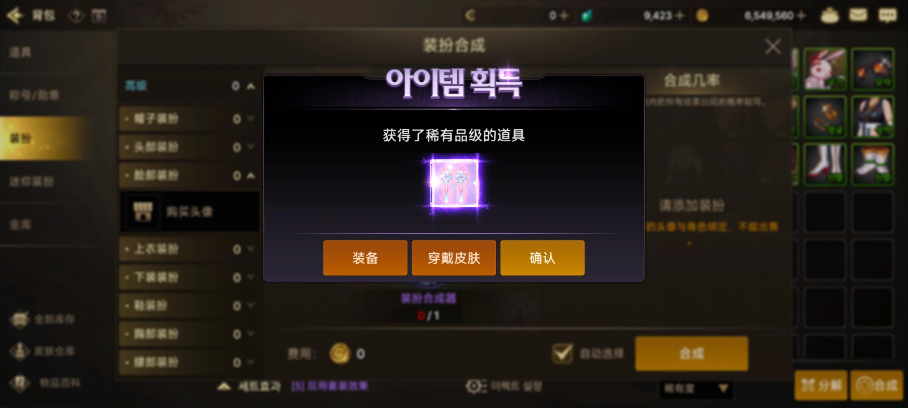Click the 确认 confirm button
908x408 pixels.
(x=542, y=258)
